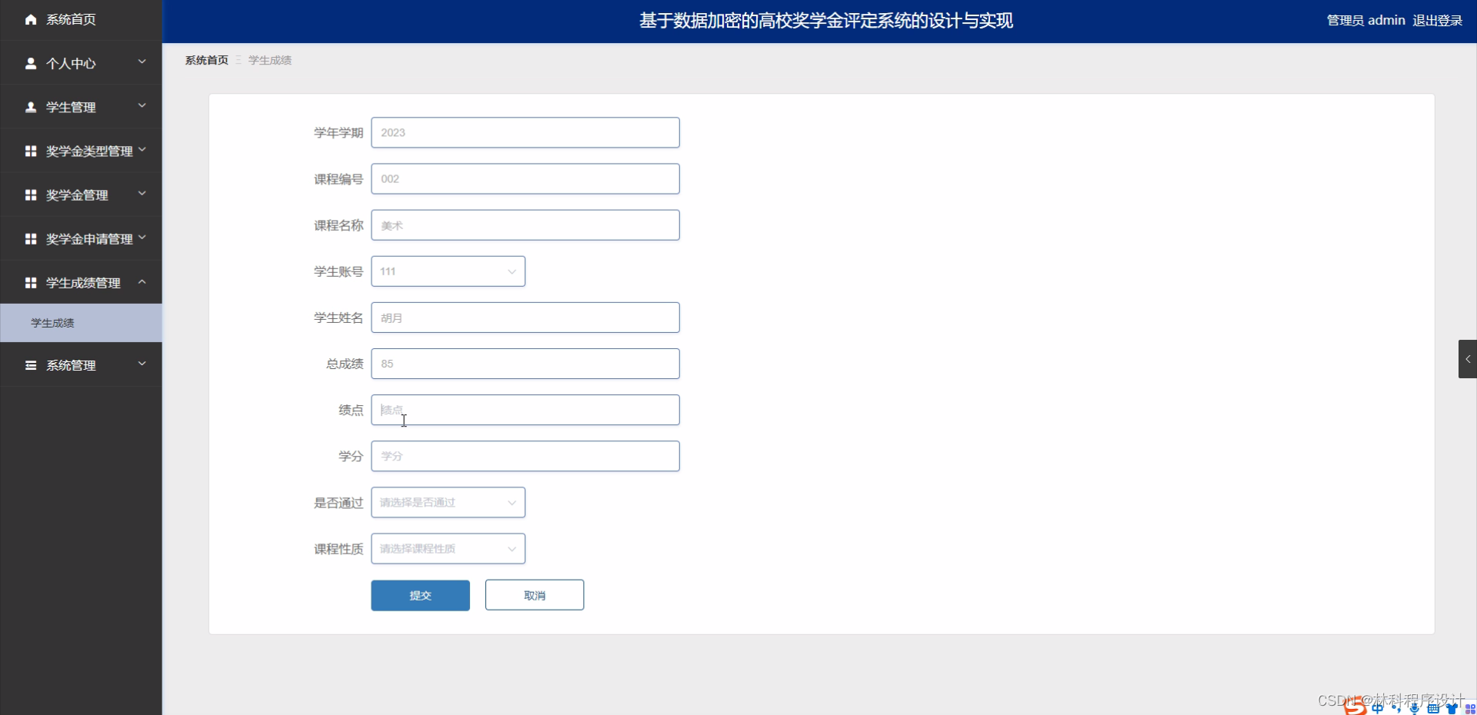The image size is (1477, 715).
Task: Click the Sogou input microphone icon in the tray
Action: click(x=1415, y=709)
